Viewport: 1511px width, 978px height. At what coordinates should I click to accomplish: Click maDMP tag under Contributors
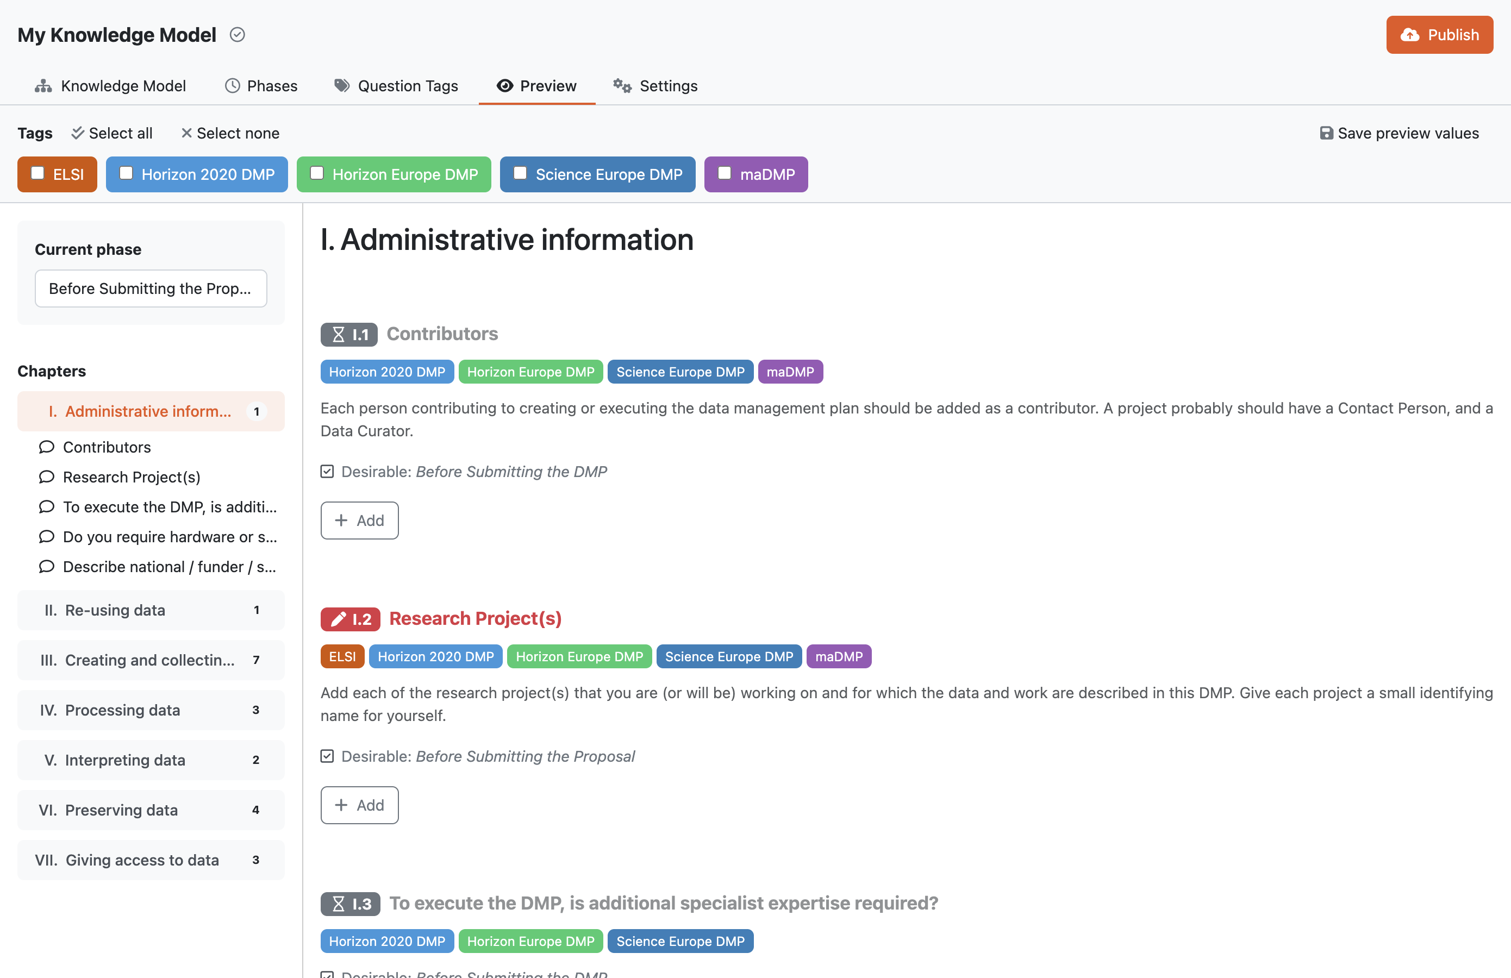[790, 372]
